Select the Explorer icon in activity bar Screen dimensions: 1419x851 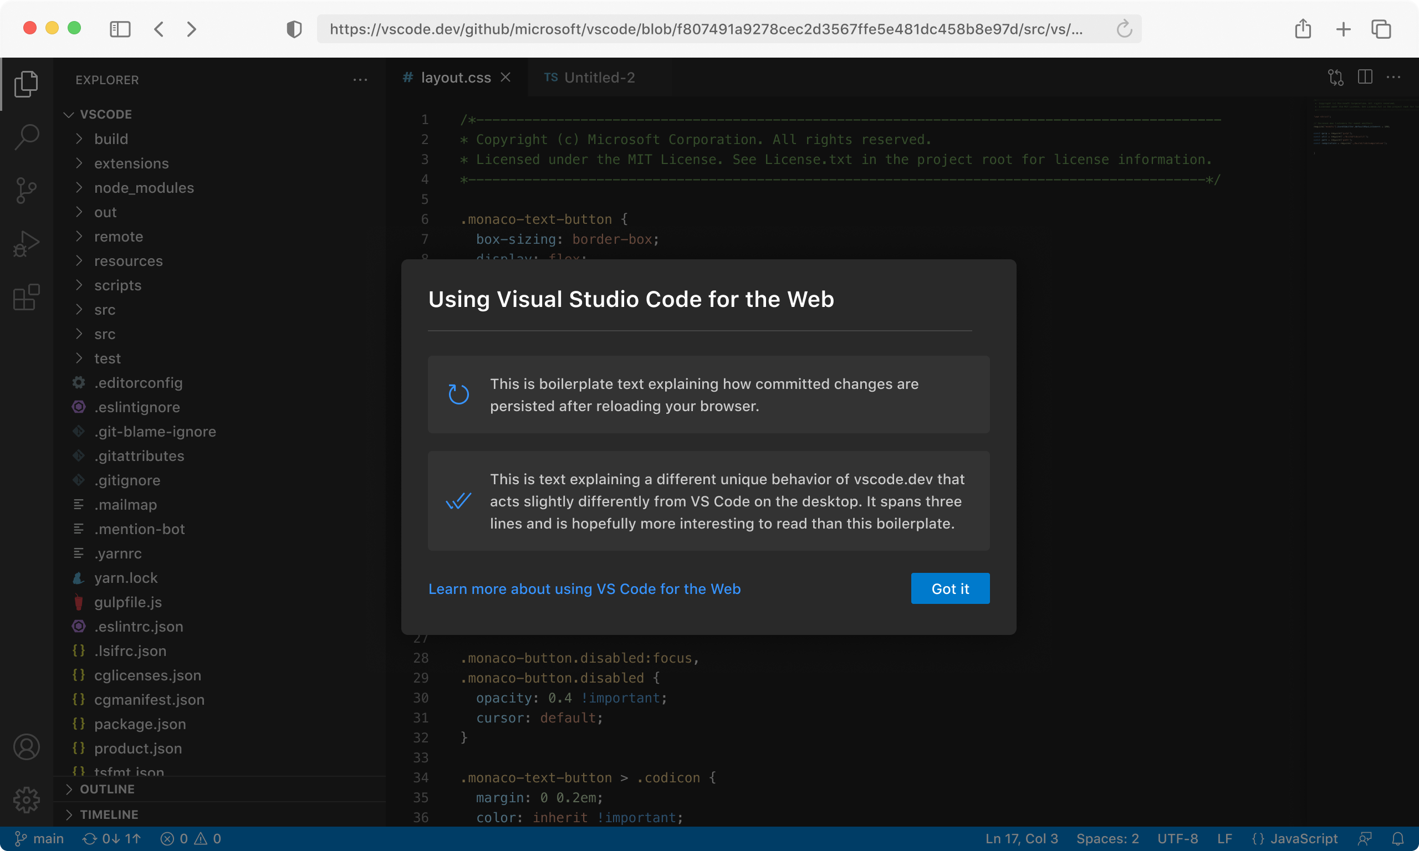[26, 84]
